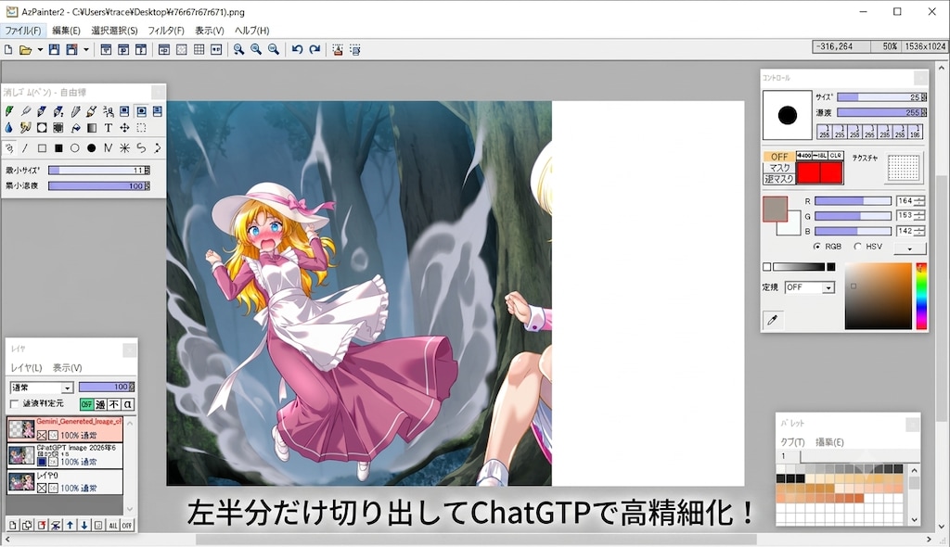Move the layer up with arrow

(71, 525)
